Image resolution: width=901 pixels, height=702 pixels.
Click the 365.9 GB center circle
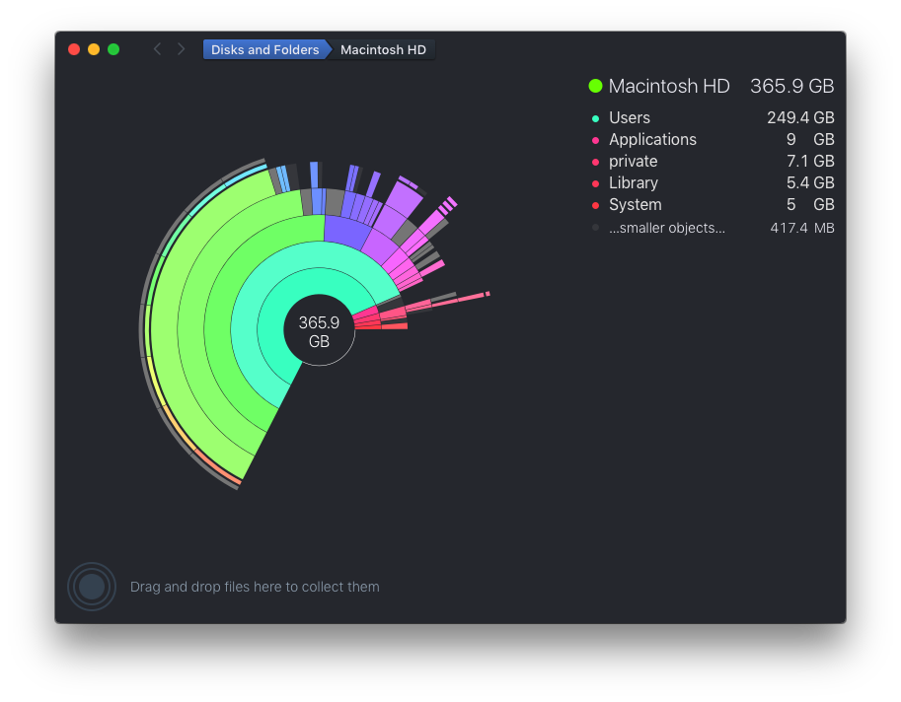319,330
